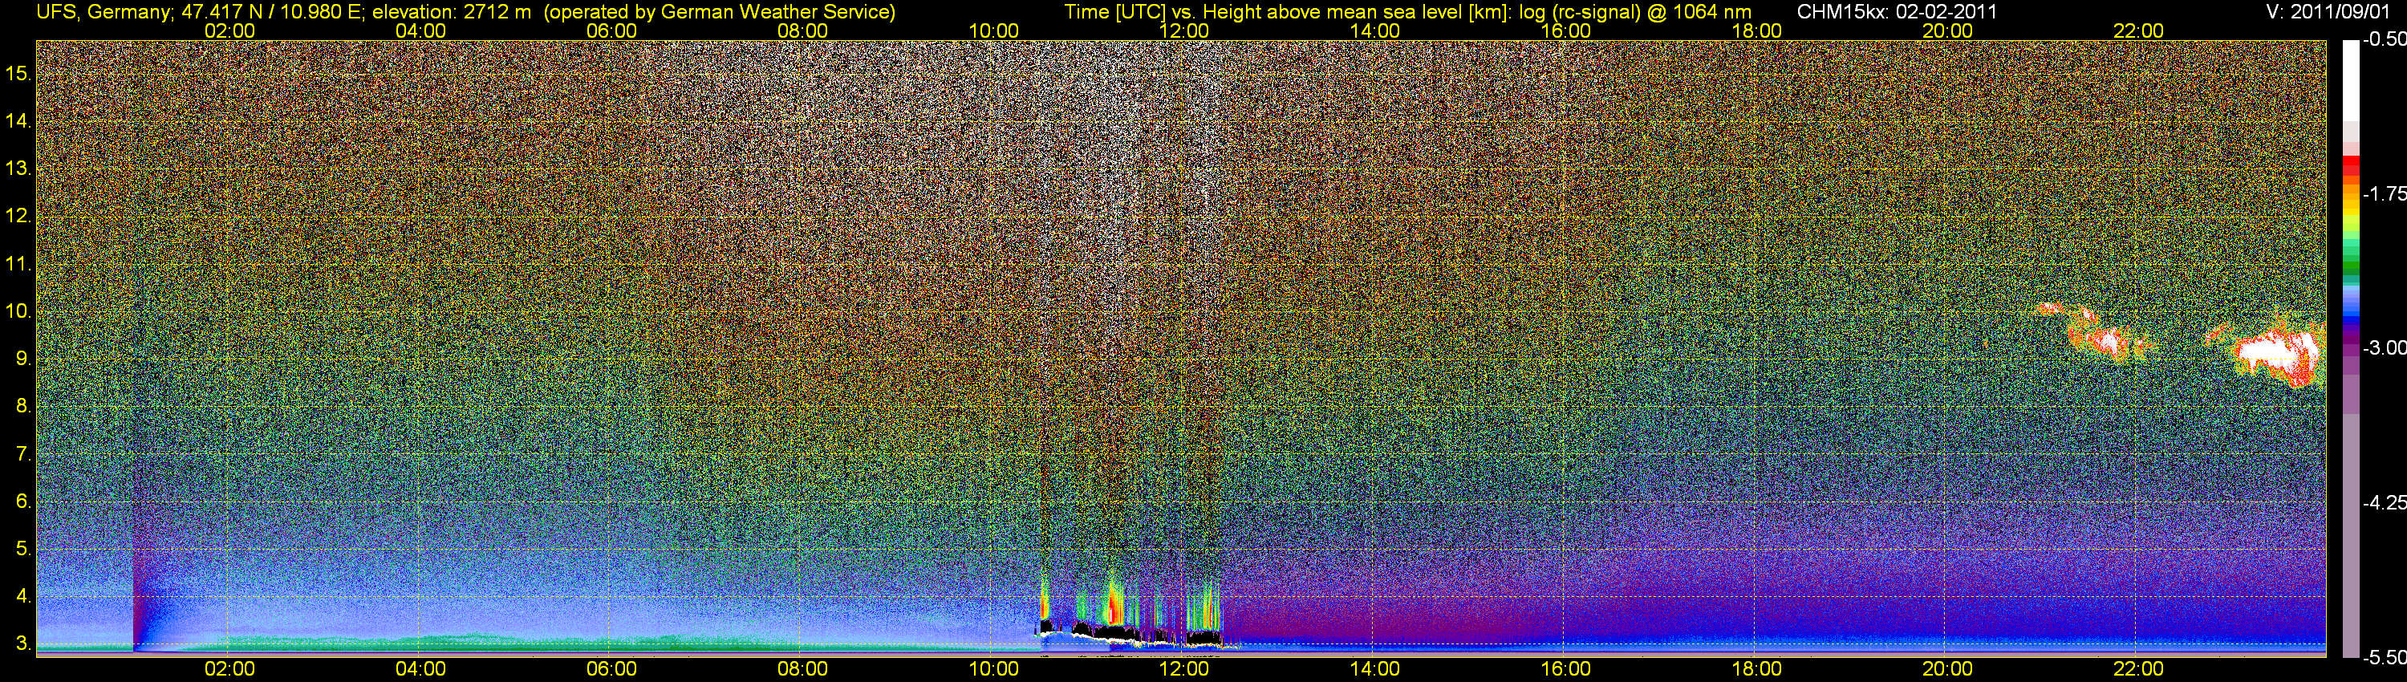This screenshot has height=682, width=2407.
Task: Select the 15. km height axis label
Action: point(18,73)
